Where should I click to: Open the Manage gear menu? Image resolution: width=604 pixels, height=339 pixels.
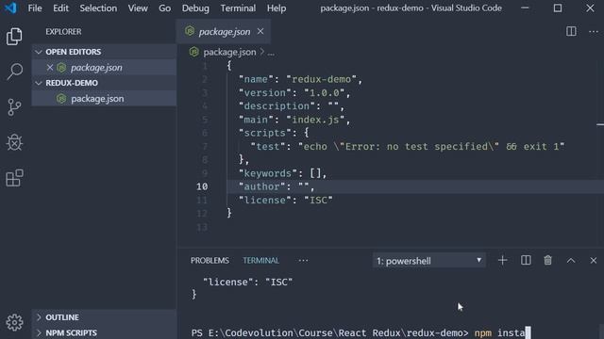click(x=14, y=322)
